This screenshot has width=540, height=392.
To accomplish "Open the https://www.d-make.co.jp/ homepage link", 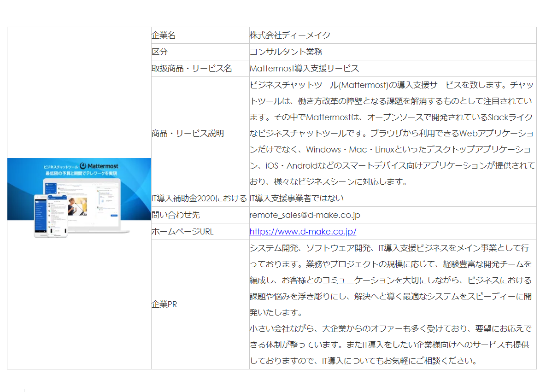I will pos(303,232).
